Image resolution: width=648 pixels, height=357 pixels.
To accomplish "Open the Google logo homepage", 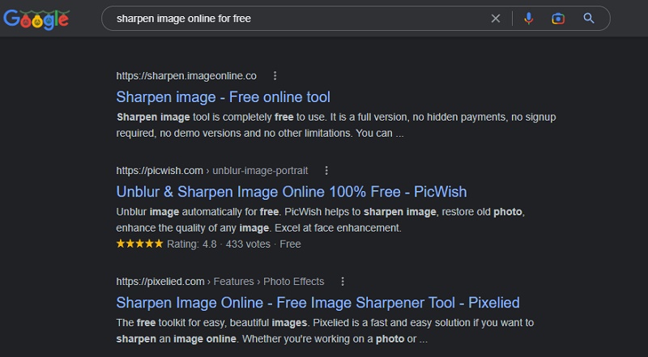I will click(x=36, y=19).
